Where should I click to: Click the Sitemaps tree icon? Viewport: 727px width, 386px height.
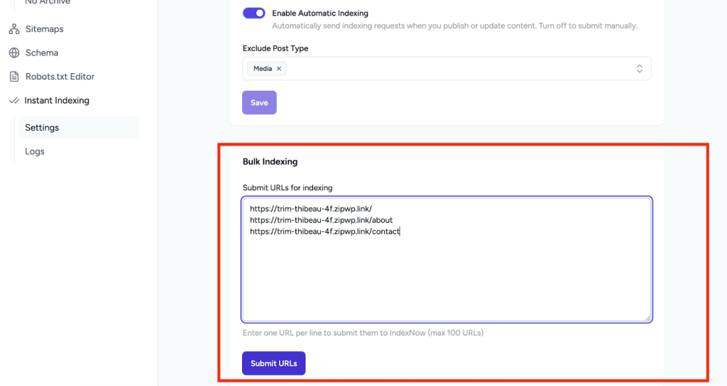pos(14,29)
